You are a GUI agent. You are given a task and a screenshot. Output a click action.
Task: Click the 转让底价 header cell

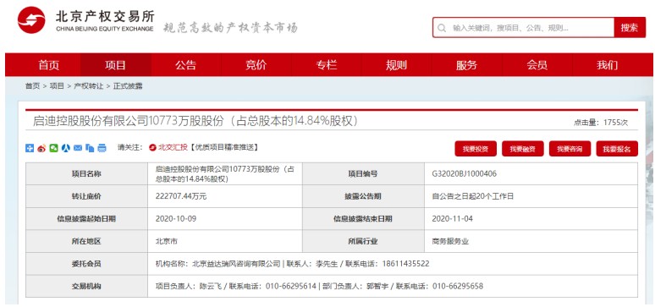click(x=86, y=196)
